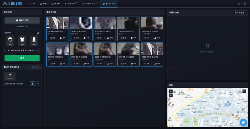Click the logout icon
Screen dimensions: 250x129
coord(245,4)
